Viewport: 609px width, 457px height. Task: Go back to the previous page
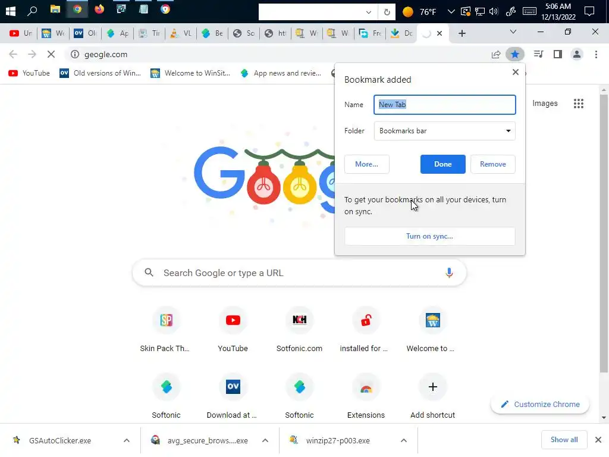[x=13, y=54]
